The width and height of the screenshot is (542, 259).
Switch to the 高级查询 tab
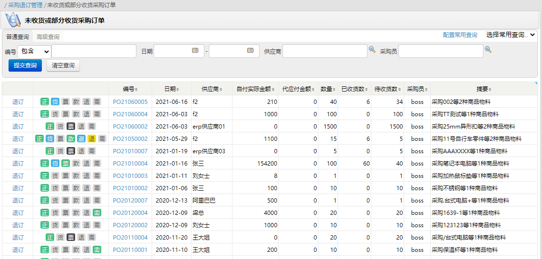[48, 37]
